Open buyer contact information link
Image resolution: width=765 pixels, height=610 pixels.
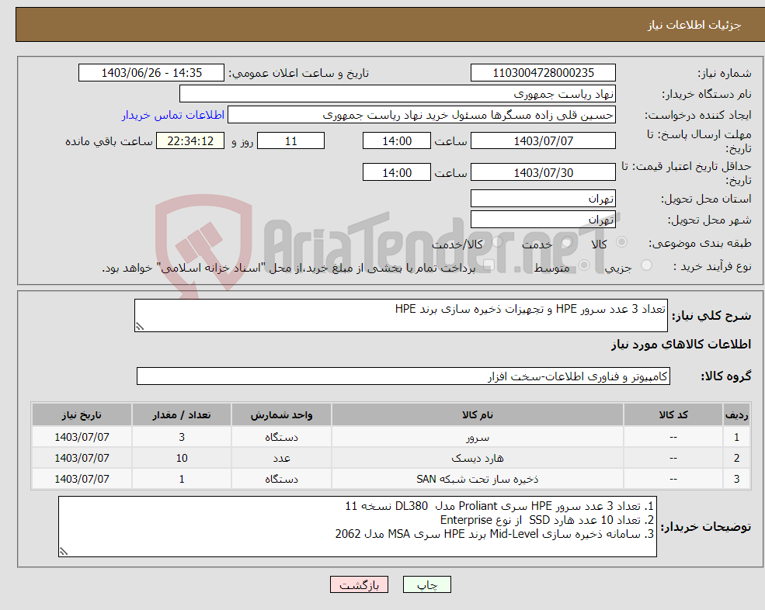[172, 115]
